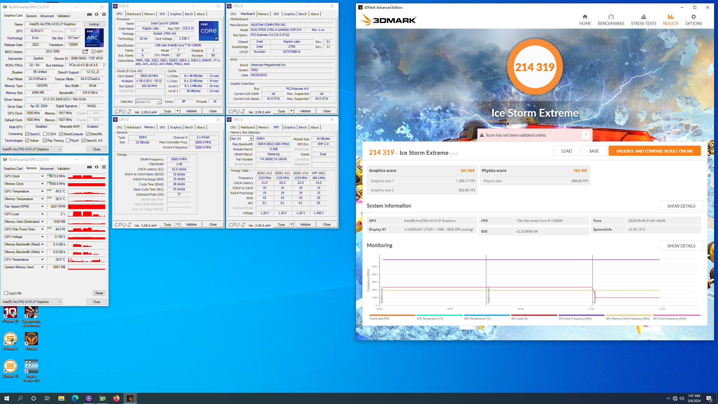This screenshot has height=404, width=718.
Task: Open GPU selection dropdown in GPU-Z Sensors window
Action: pyautogui.click(x=32, y=302)
